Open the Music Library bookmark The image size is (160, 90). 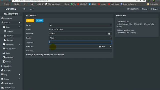point(113,4)
